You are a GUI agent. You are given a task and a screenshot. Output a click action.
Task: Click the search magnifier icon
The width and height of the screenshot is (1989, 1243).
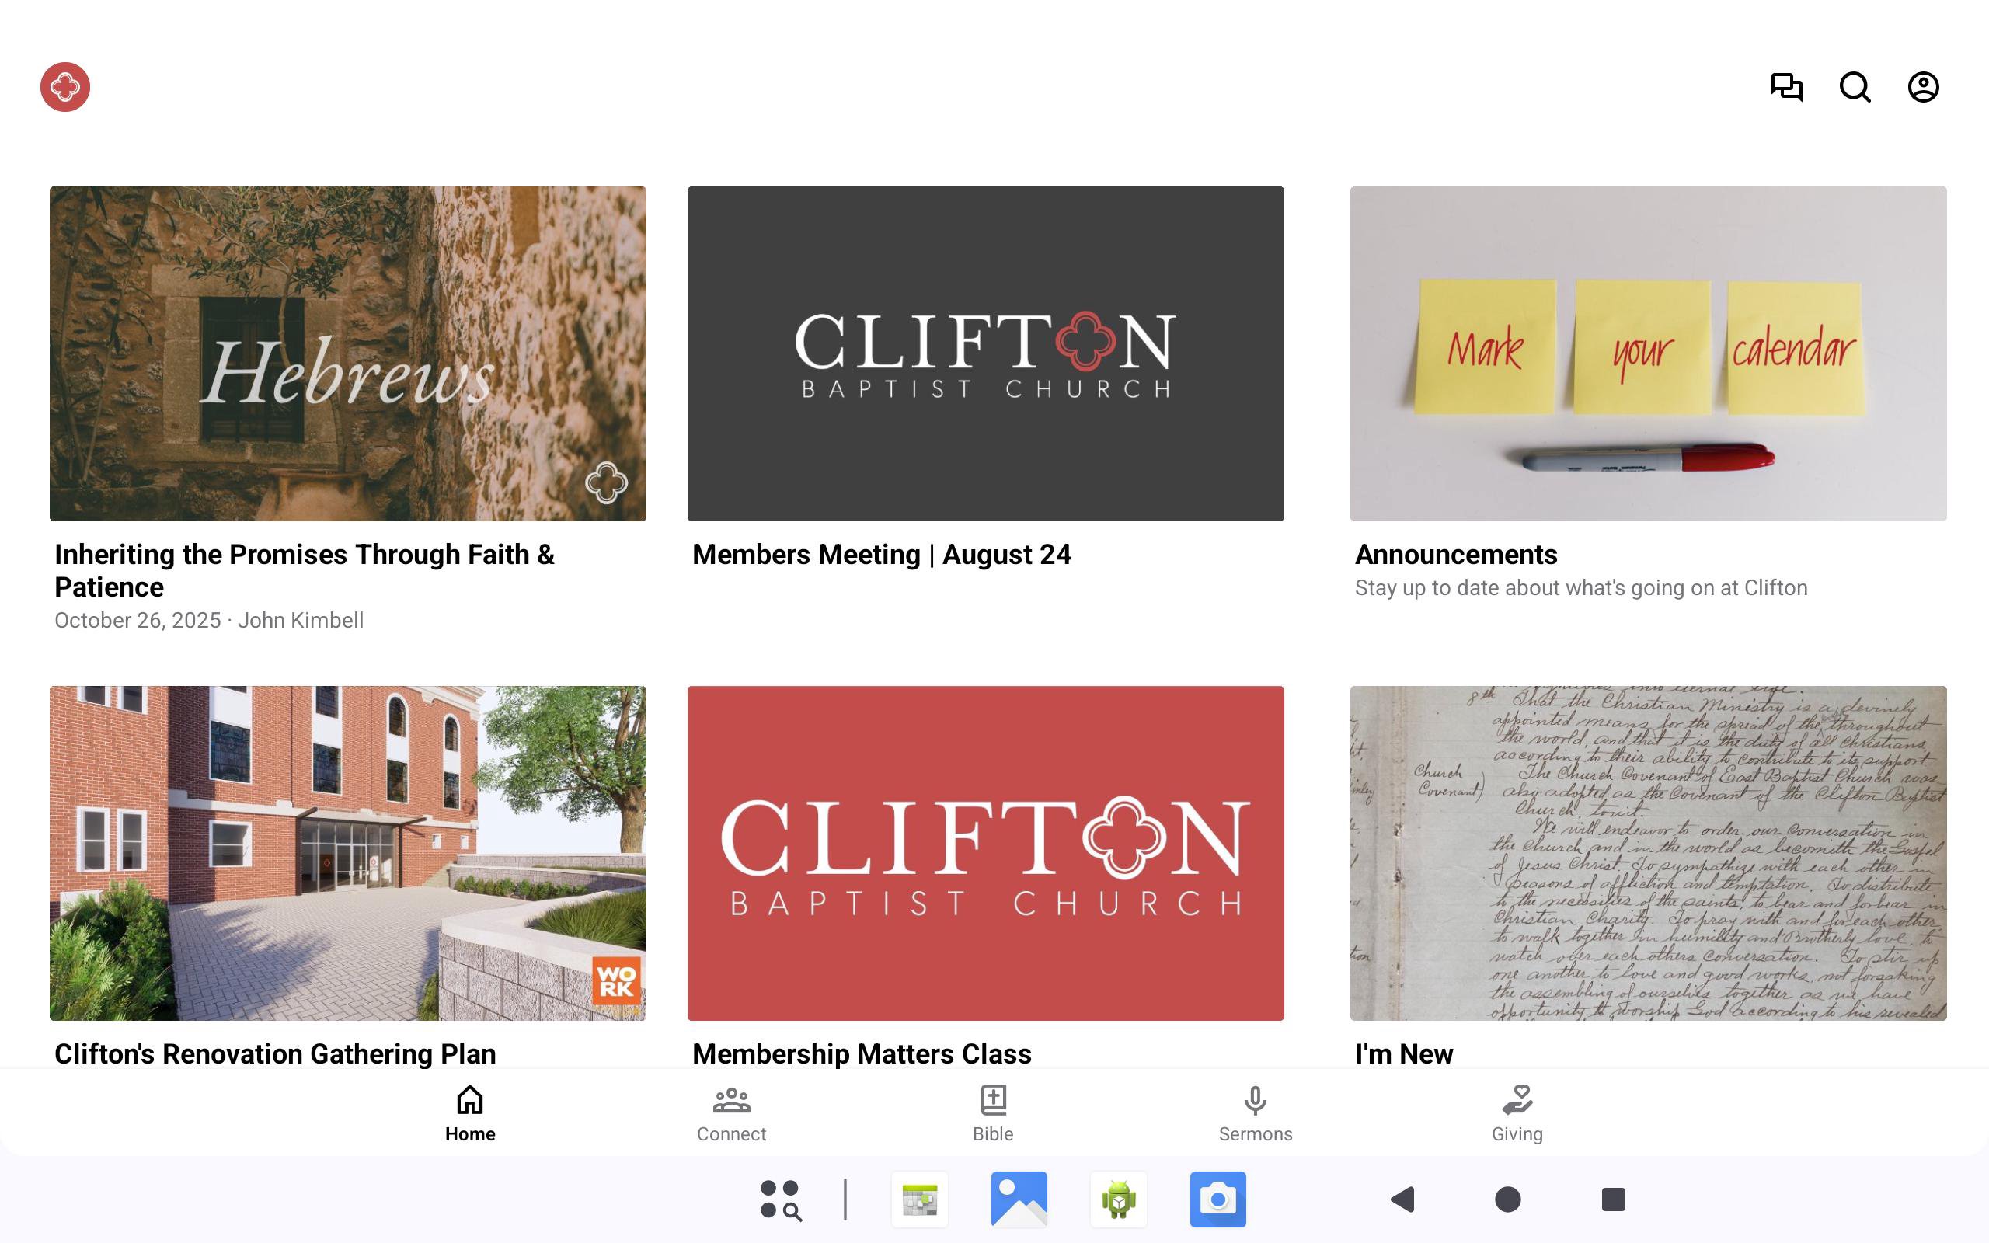(1855, 87)
